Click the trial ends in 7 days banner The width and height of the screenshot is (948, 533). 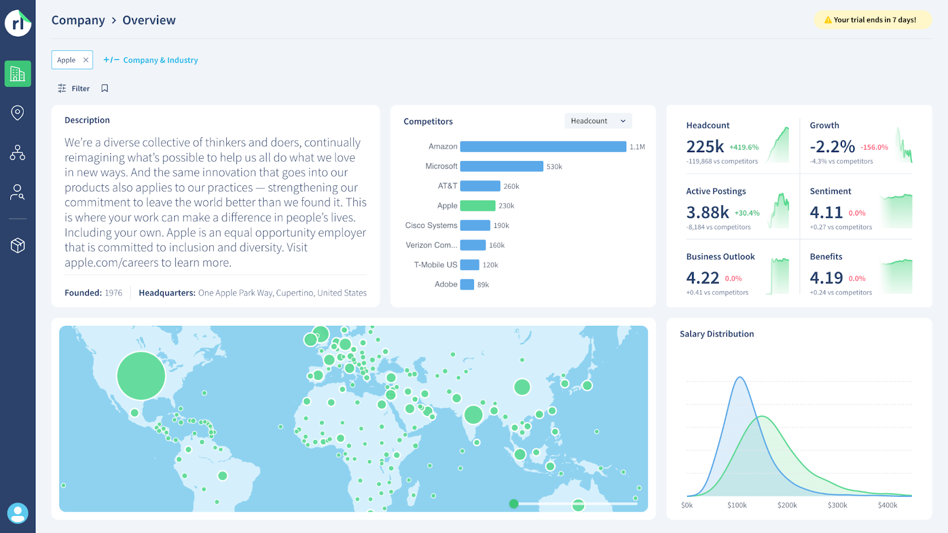[872, 20]
